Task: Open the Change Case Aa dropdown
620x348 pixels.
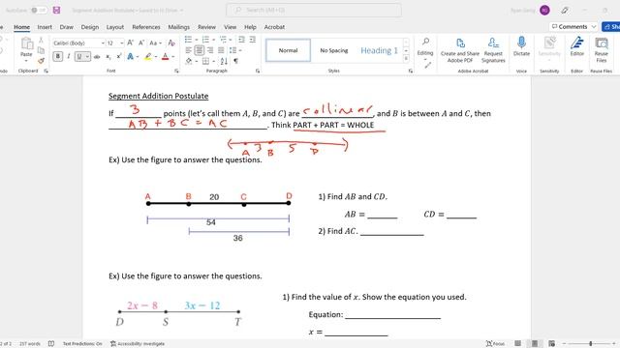Action: (155, 43)
